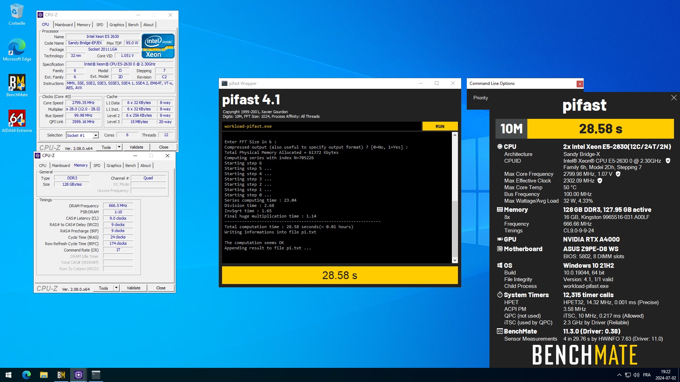Screen dimensions: 680x382
Task: Click the pifast console scroll down arrow
Action: pyautogui.click(x=455, y=260)
